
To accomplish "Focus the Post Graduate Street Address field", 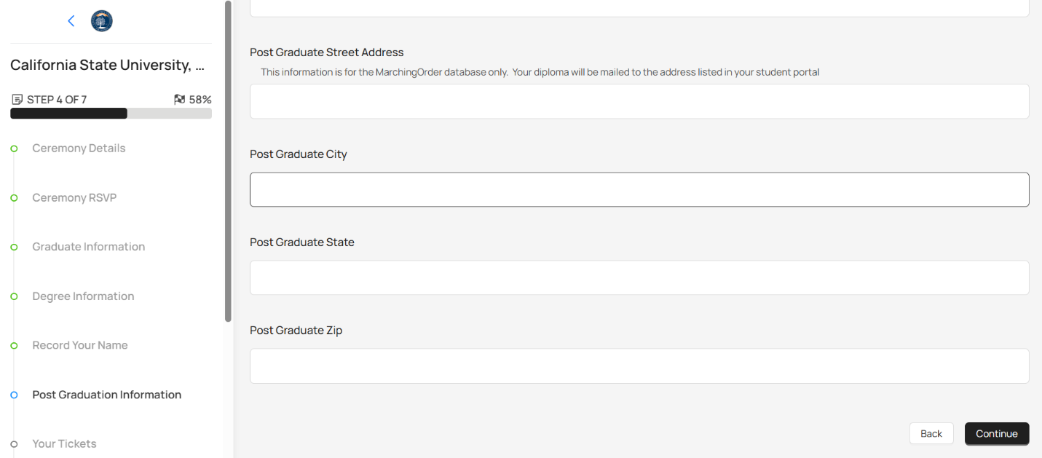I will [639, 101].
